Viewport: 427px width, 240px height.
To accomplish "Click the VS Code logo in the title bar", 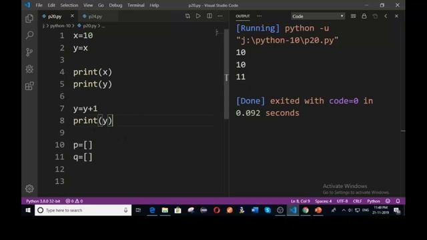I will click(27, 5).
